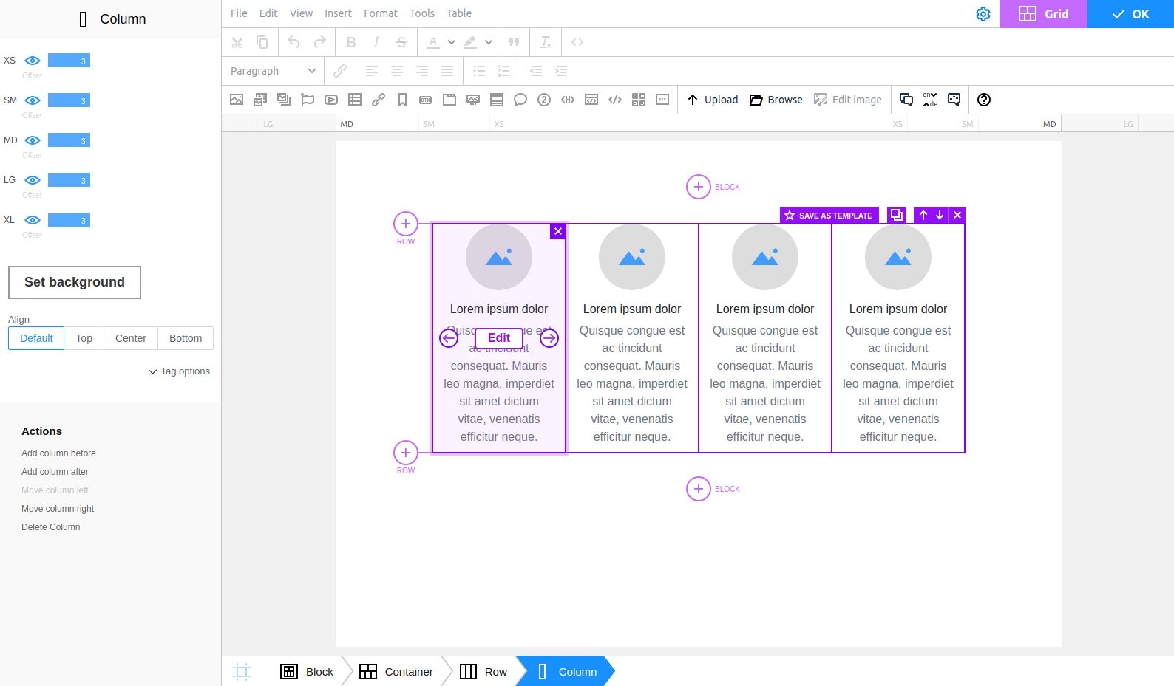Click the insert image icon
This screenshot has width=1174, height=686.
click(x=237, y=100)
